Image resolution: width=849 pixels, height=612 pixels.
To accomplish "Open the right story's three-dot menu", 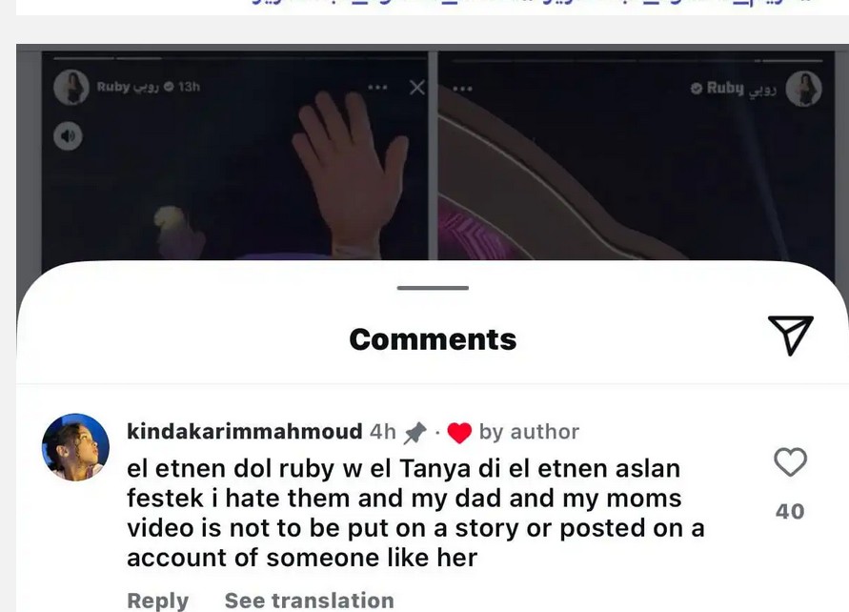I will [x=462, y=89].
